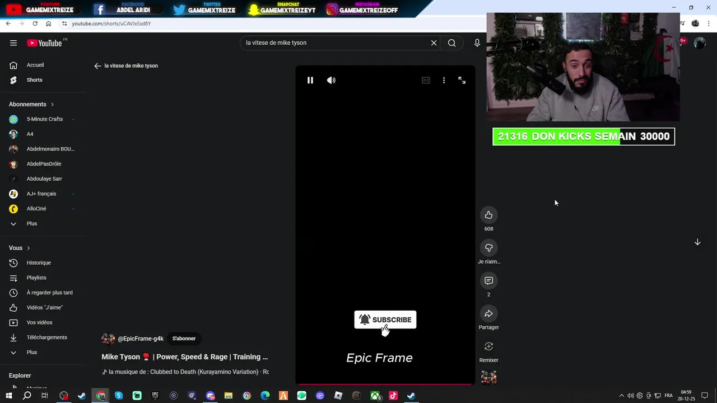
Task: Open the sound thumbnail below Remixer
Action: (488, 377)
